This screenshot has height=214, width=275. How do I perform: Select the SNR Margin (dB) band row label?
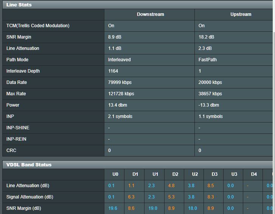pyautogui.click(x=24, y=208)
